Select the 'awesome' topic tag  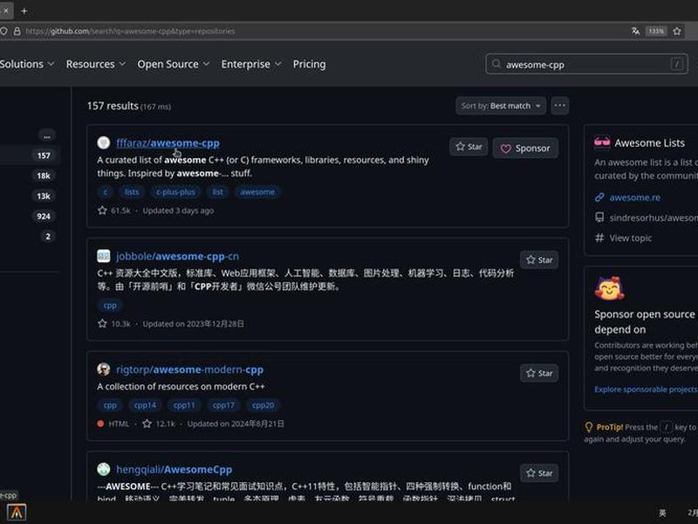point(257,192)
